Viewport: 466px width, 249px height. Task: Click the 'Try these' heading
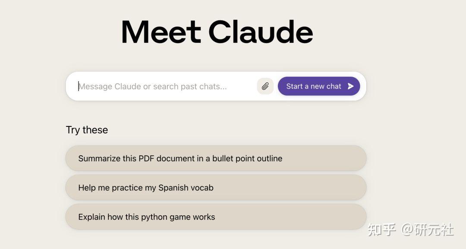click(87, 130)
